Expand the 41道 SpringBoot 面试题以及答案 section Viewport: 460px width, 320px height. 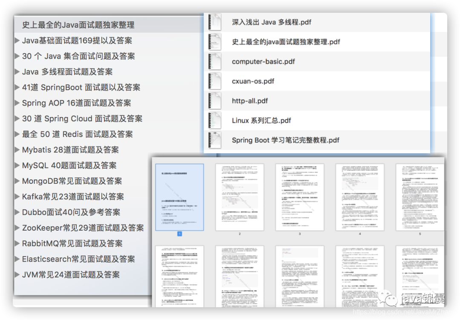coord(17,87)
